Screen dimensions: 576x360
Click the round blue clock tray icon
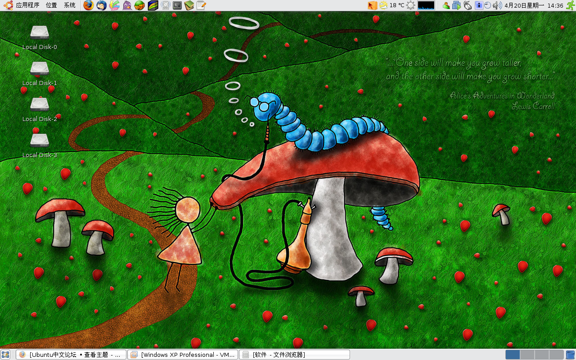[x=487, y=5]
